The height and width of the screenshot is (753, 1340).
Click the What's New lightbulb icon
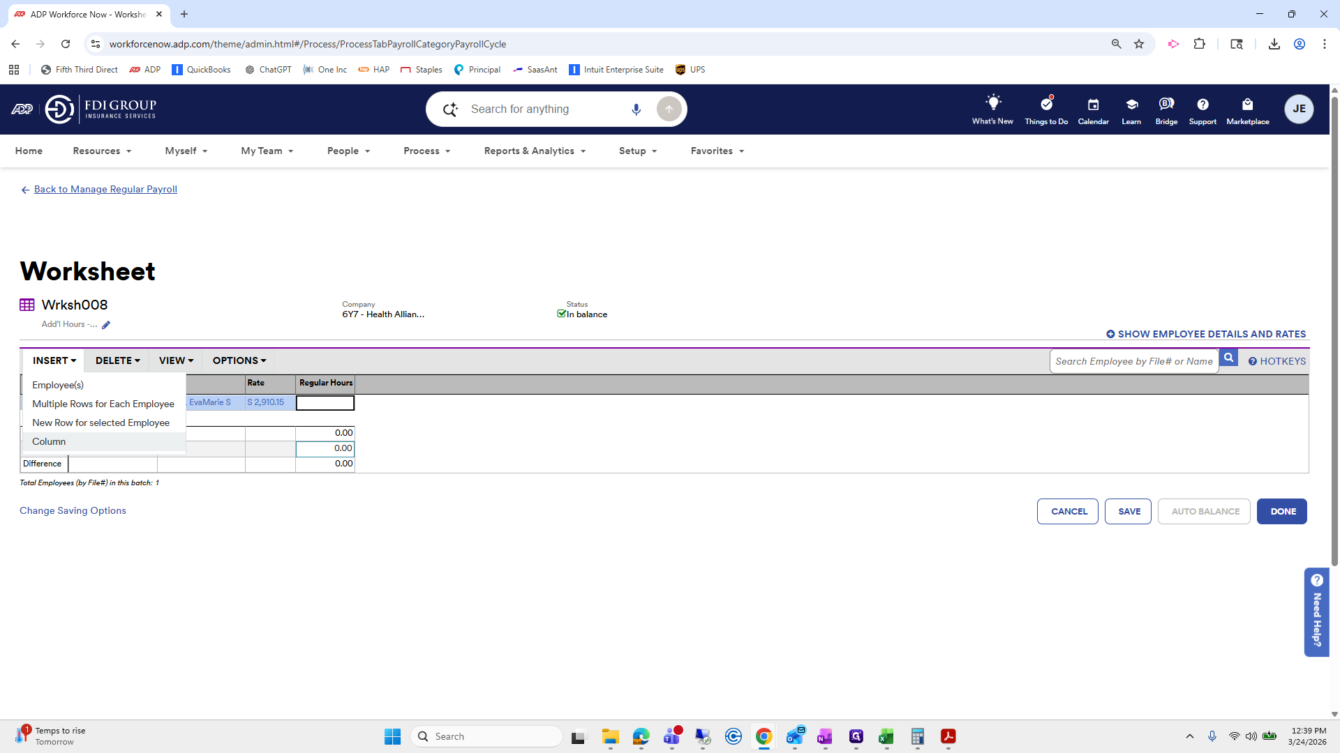(x=992, y=103)
